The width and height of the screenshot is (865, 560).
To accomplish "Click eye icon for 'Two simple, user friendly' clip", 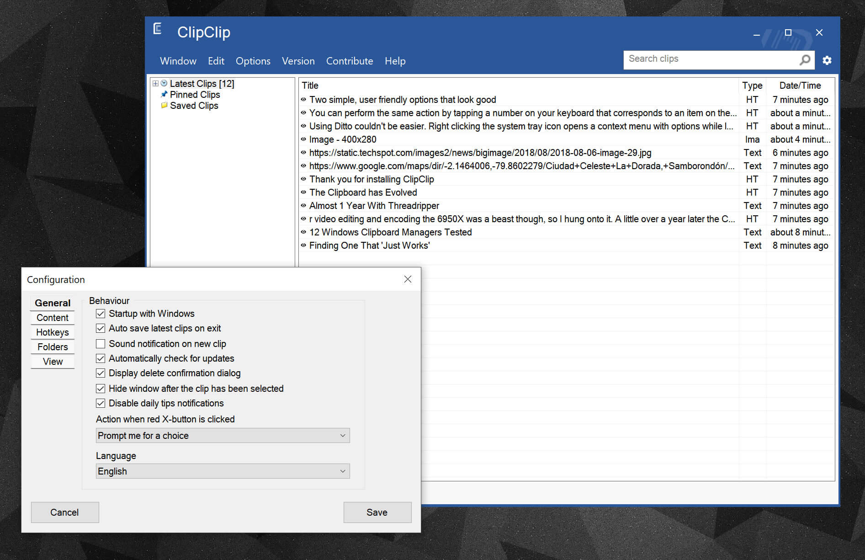I will 303,99.
